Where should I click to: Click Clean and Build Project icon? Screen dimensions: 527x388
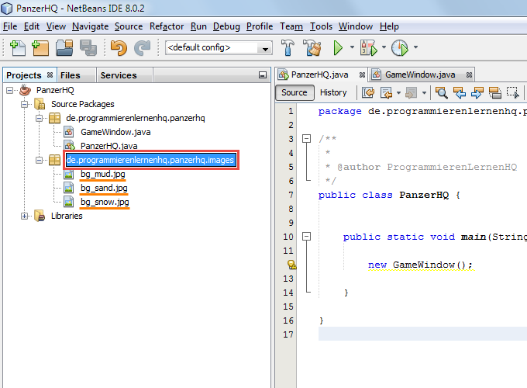tap(312, 47)
